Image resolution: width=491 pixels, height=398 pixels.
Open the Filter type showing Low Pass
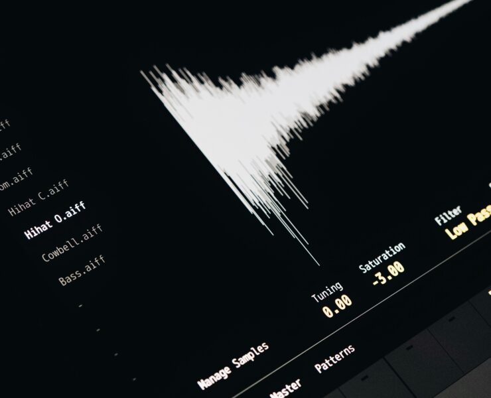click(x=468, y=221)
